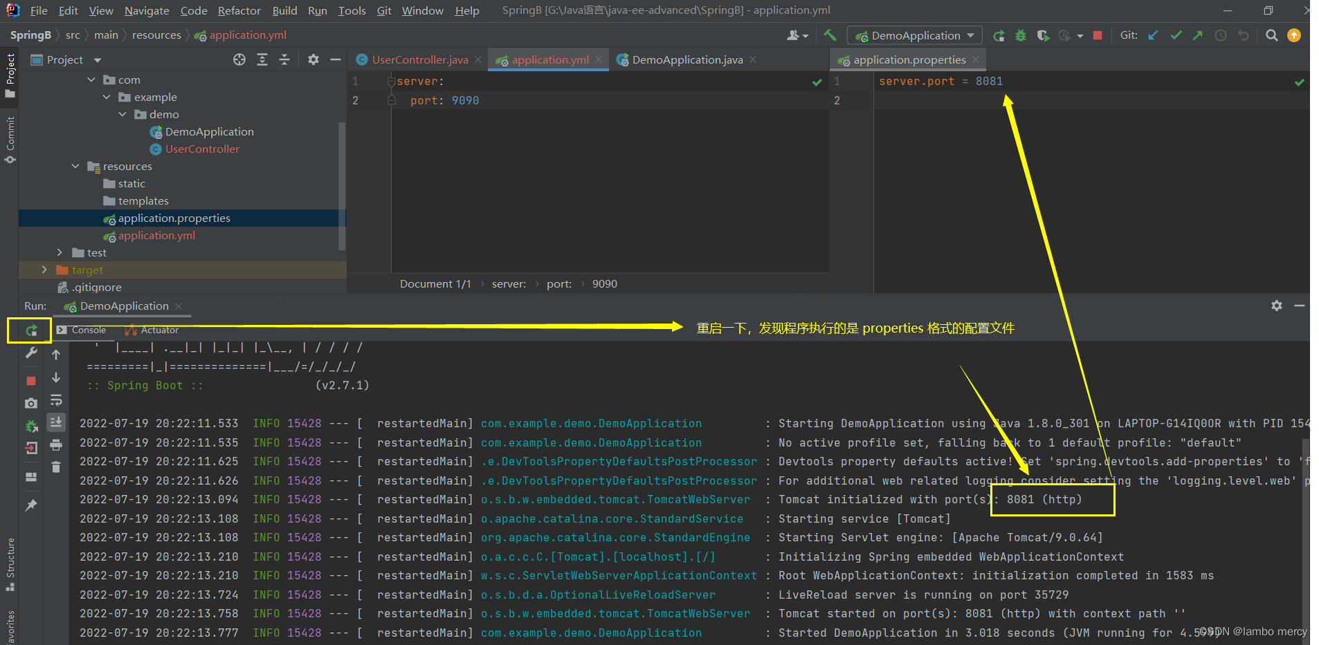The width and height of the screenshot is (1319, 645).
Task: Stop the application with the top-toolbar red square
Action: coord(1098,35)
